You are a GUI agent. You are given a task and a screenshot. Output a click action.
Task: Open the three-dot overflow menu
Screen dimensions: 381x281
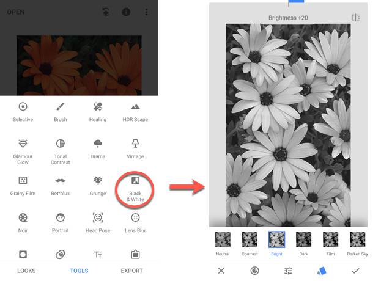[x=146, y=12]
